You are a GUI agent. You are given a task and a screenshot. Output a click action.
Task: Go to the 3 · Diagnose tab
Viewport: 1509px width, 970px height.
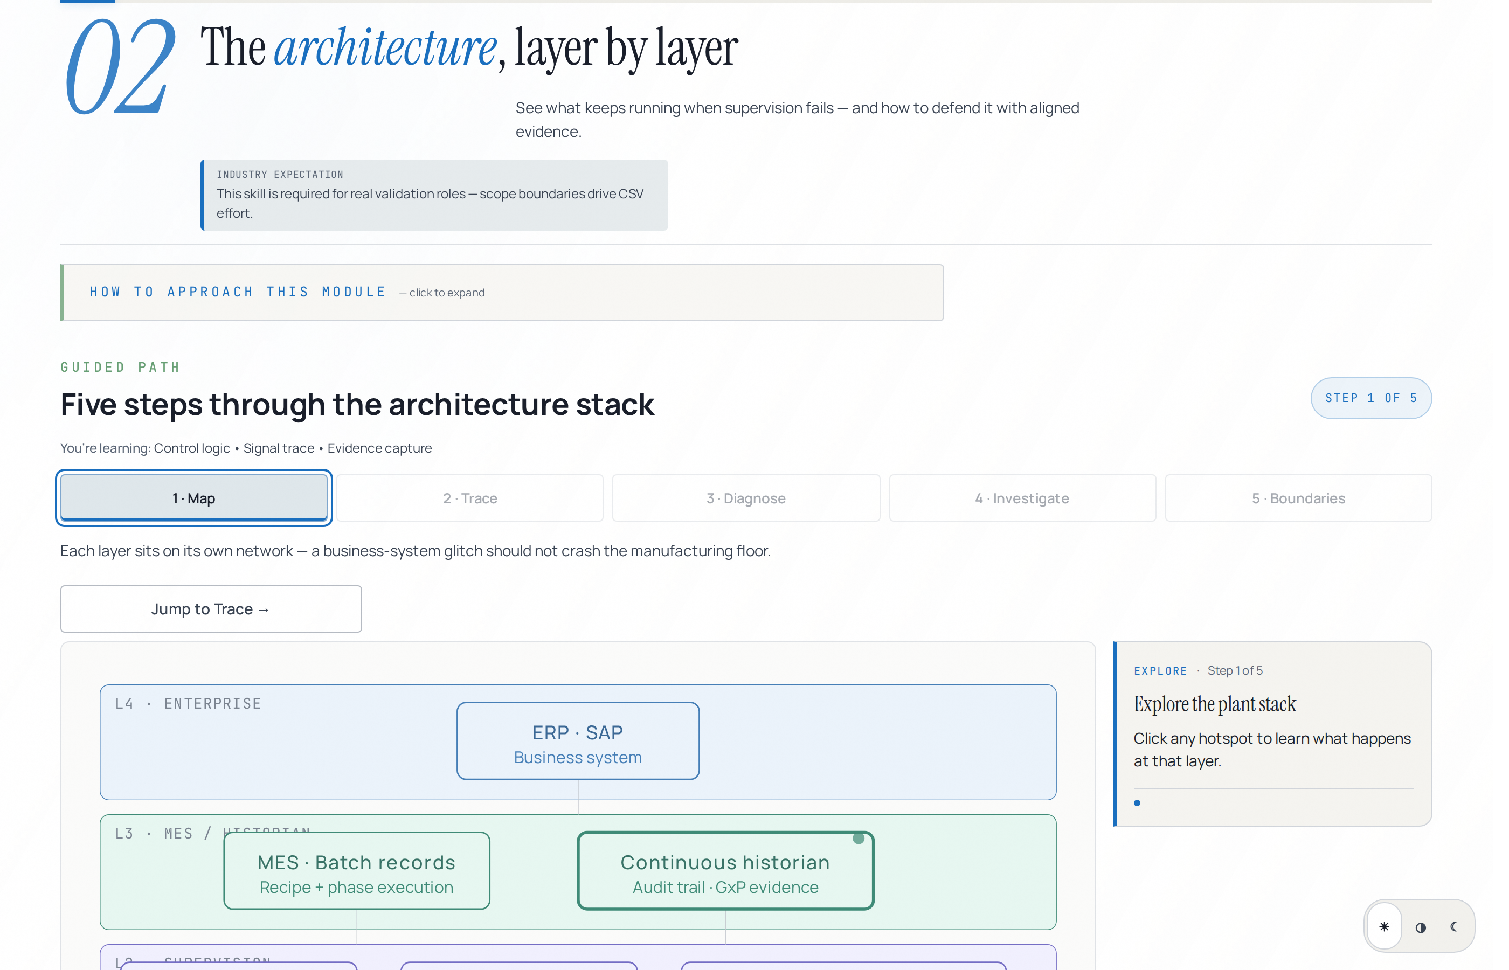(746, 498)
